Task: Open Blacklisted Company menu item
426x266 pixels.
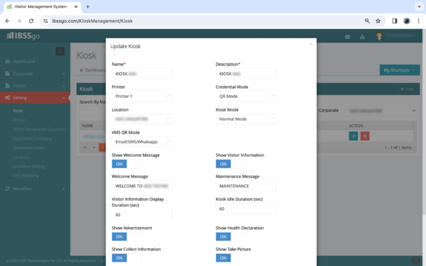Action: pyautogui.click(x=32, y=138)
